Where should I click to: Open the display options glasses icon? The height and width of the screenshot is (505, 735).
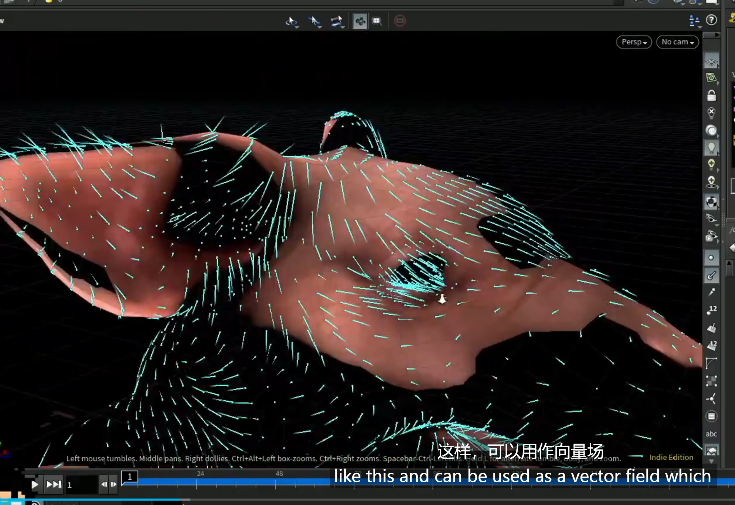[x=711, y=219]
